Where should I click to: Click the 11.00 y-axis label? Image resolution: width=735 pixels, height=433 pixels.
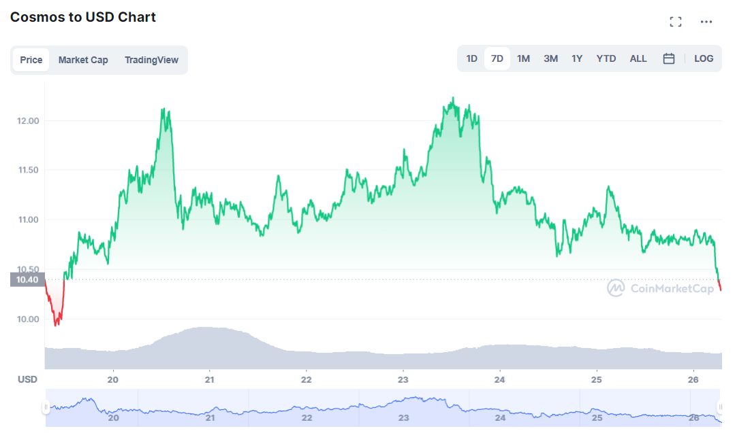click(28, 220)
